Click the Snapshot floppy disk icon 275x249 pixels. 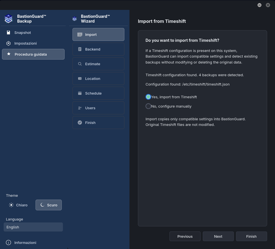[8, 32]
